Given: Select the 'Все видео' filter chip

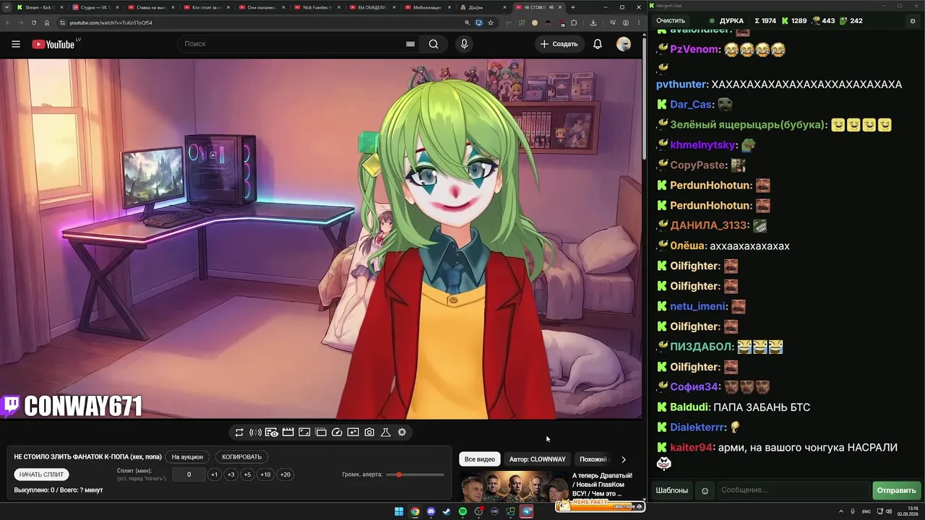Looking at the screenshot, I should [480, 459].
